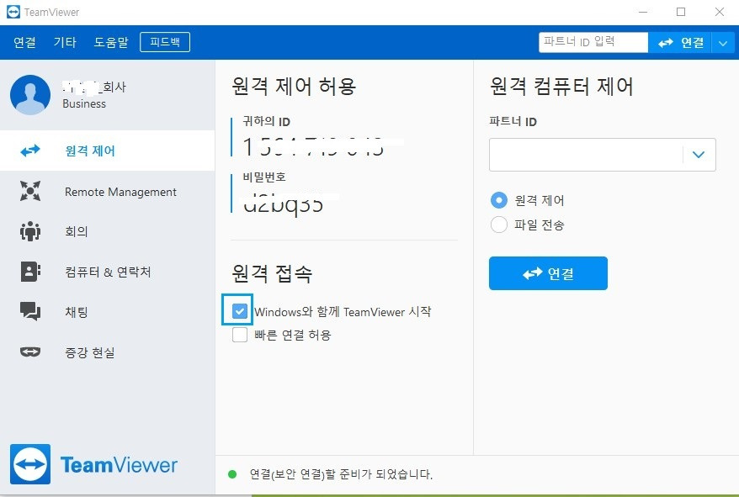Viewport: 739px width, 497px height.
Task: Click the status text '연결(보안 연결)할 준비가 되었습니다.'
Action: pos(341,474)
